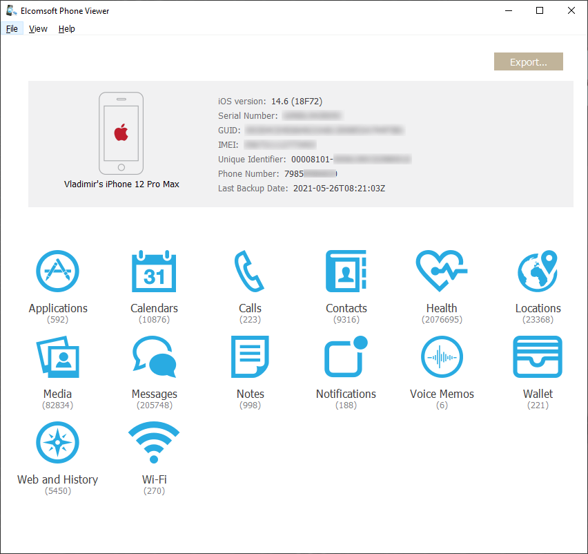This screenshot has width=588, height=554.
Task: Open the Help menu
Action: pyautogui.click(x=67, y=28)
